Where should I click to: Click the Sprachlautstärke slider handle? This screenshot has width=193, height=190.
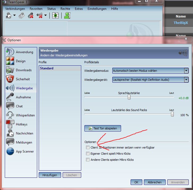[x=129, y=97]
